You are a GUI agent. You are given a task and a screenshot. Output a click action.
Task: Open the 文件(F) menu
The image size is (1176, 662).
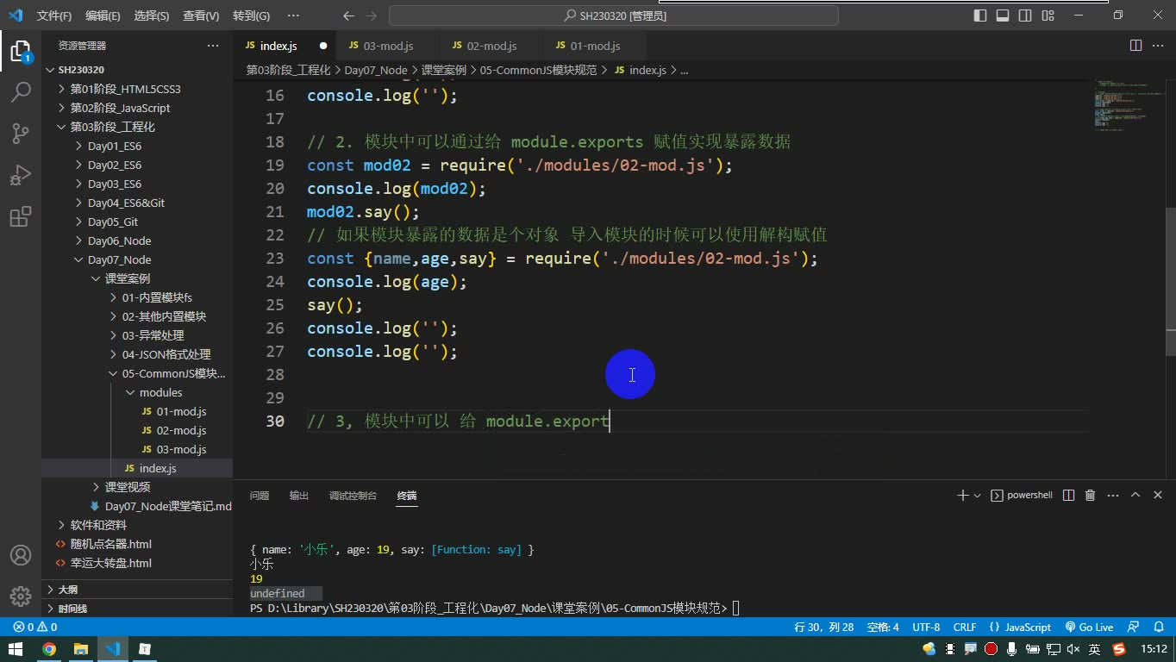pos(54,16)
